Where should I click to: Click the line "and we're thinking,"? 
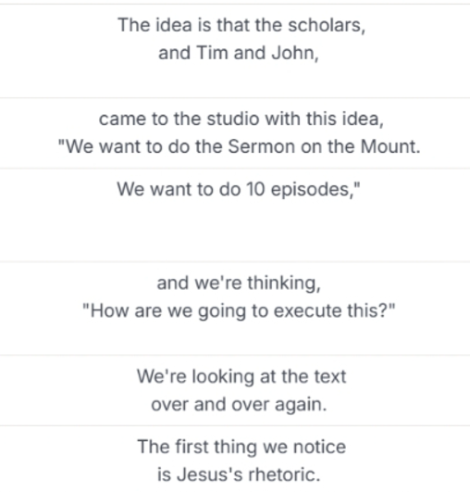coord(239,283)
